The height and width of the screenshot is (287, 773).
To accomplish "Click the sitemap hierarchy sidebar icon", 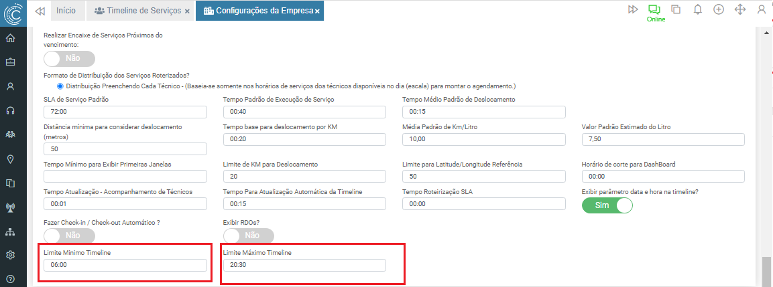I will coord(11,231).
